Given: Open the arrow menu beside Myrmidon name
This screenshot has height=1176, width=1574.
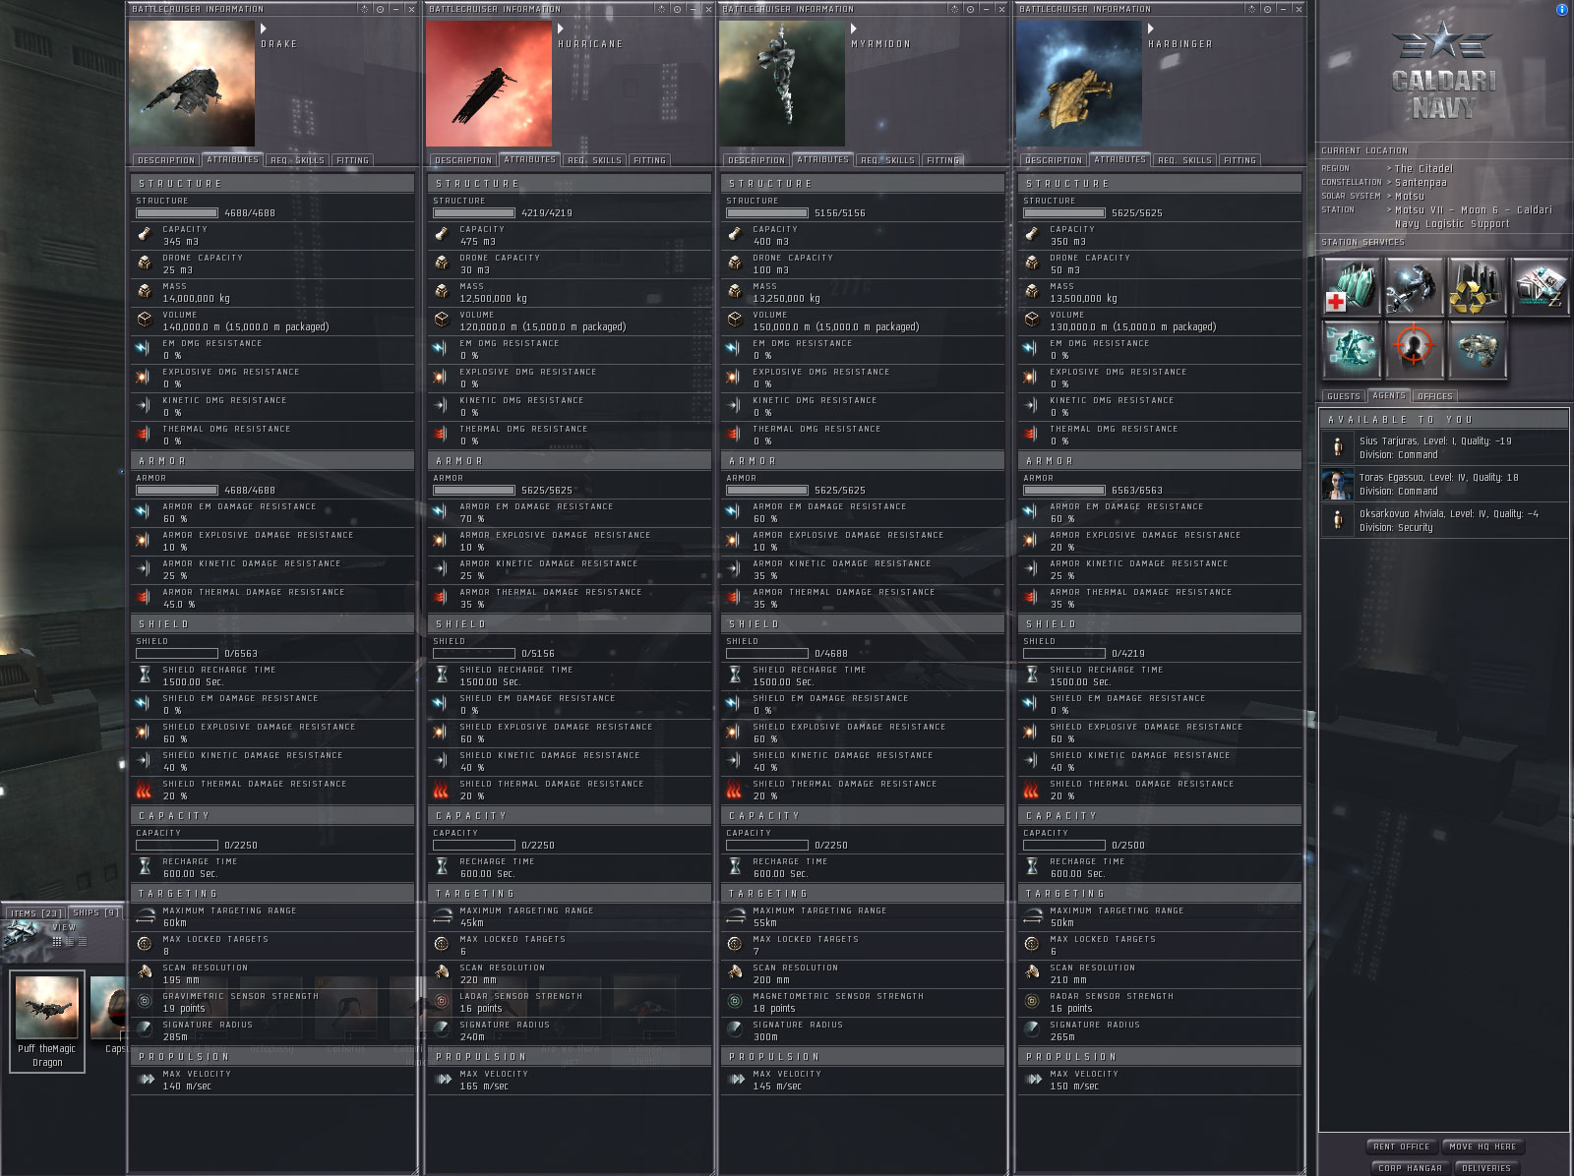Looking at the screenshot, I should pos(854,29).
